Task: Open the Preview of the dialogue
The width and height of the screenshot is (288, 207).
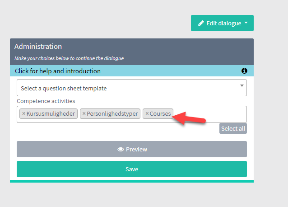Action: [132, 149]
